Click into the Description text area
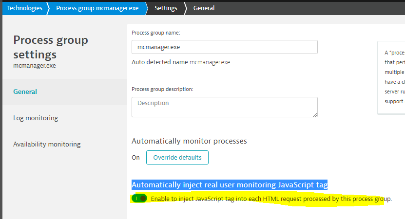The height and width of the screenshot is (219, 405). coord(225,107)
